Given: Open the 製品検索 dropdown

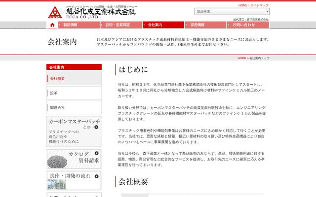Looking at the screenshot, I should click(x=232, y=11).
